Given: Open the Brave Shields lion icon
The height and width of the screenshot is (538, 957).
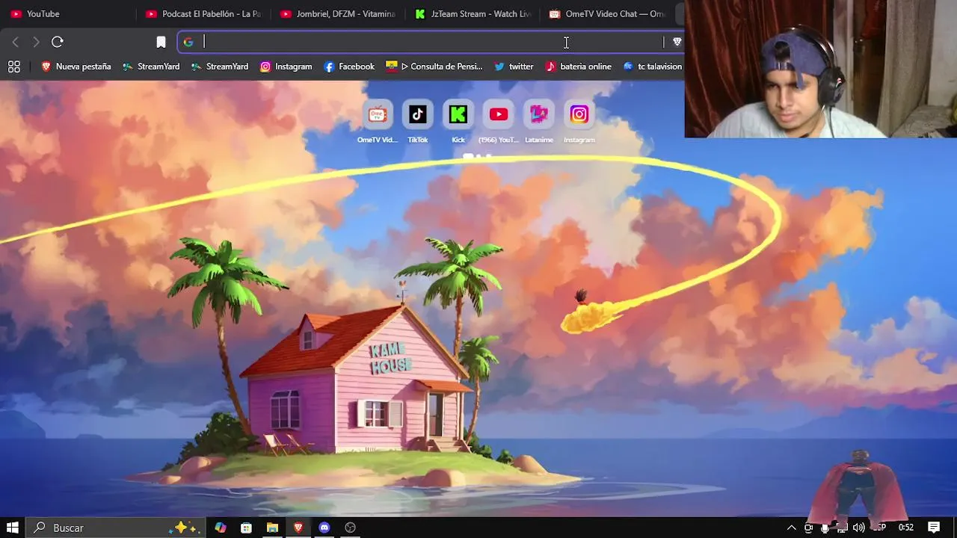Looking at the screenshot, I should 677,42.
